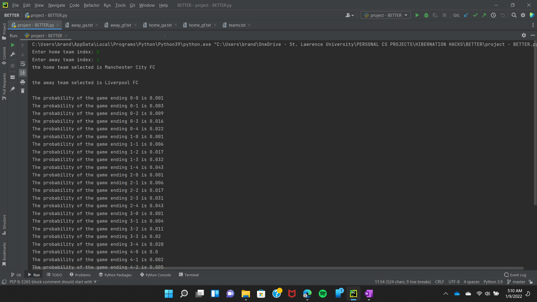This screenshot has height=302, width=537.
Task: Click Git update project arrow icon
Action: pos(466,15)
